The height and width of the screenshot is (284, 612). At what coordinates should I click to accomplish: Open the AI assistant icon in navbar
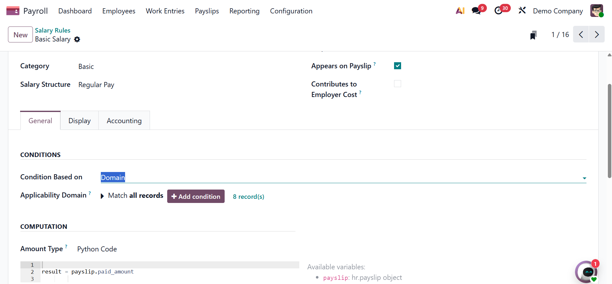pyautogui.click(x=460, y=11)
